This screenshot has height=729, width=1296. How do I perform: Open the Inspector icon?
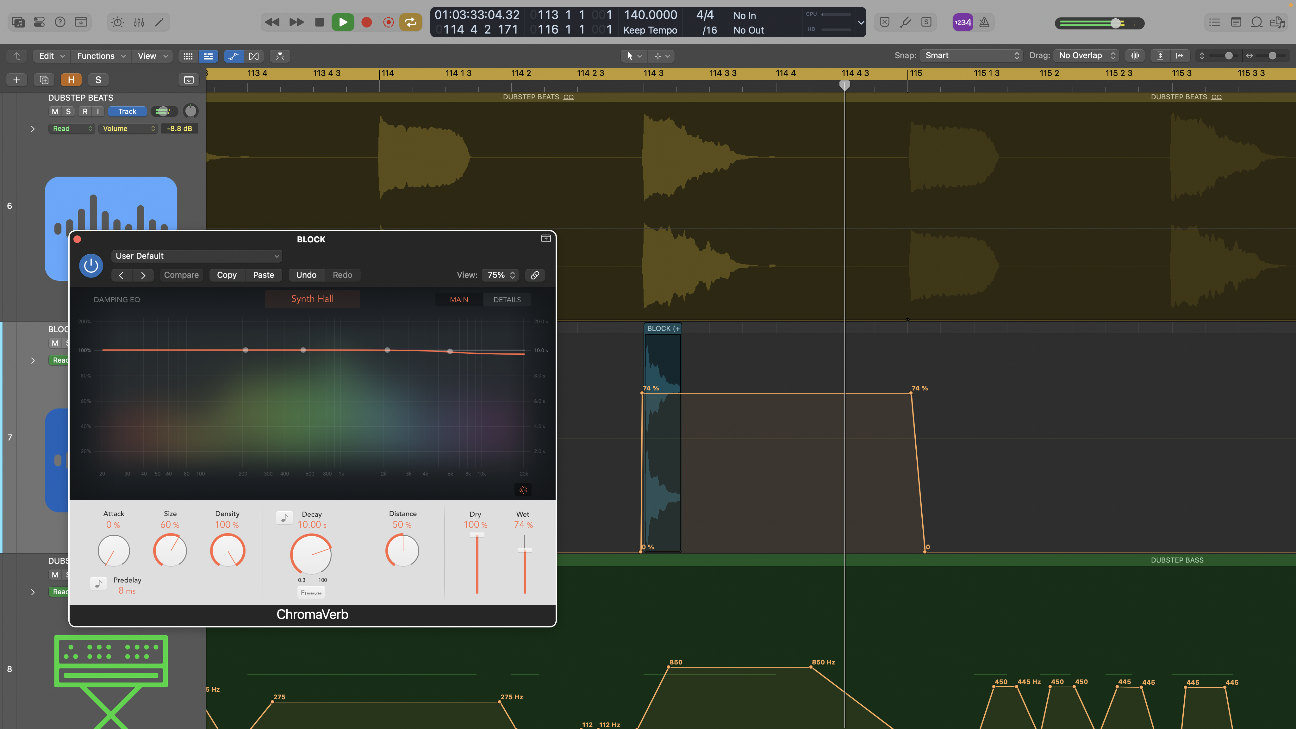click(39, 22)
